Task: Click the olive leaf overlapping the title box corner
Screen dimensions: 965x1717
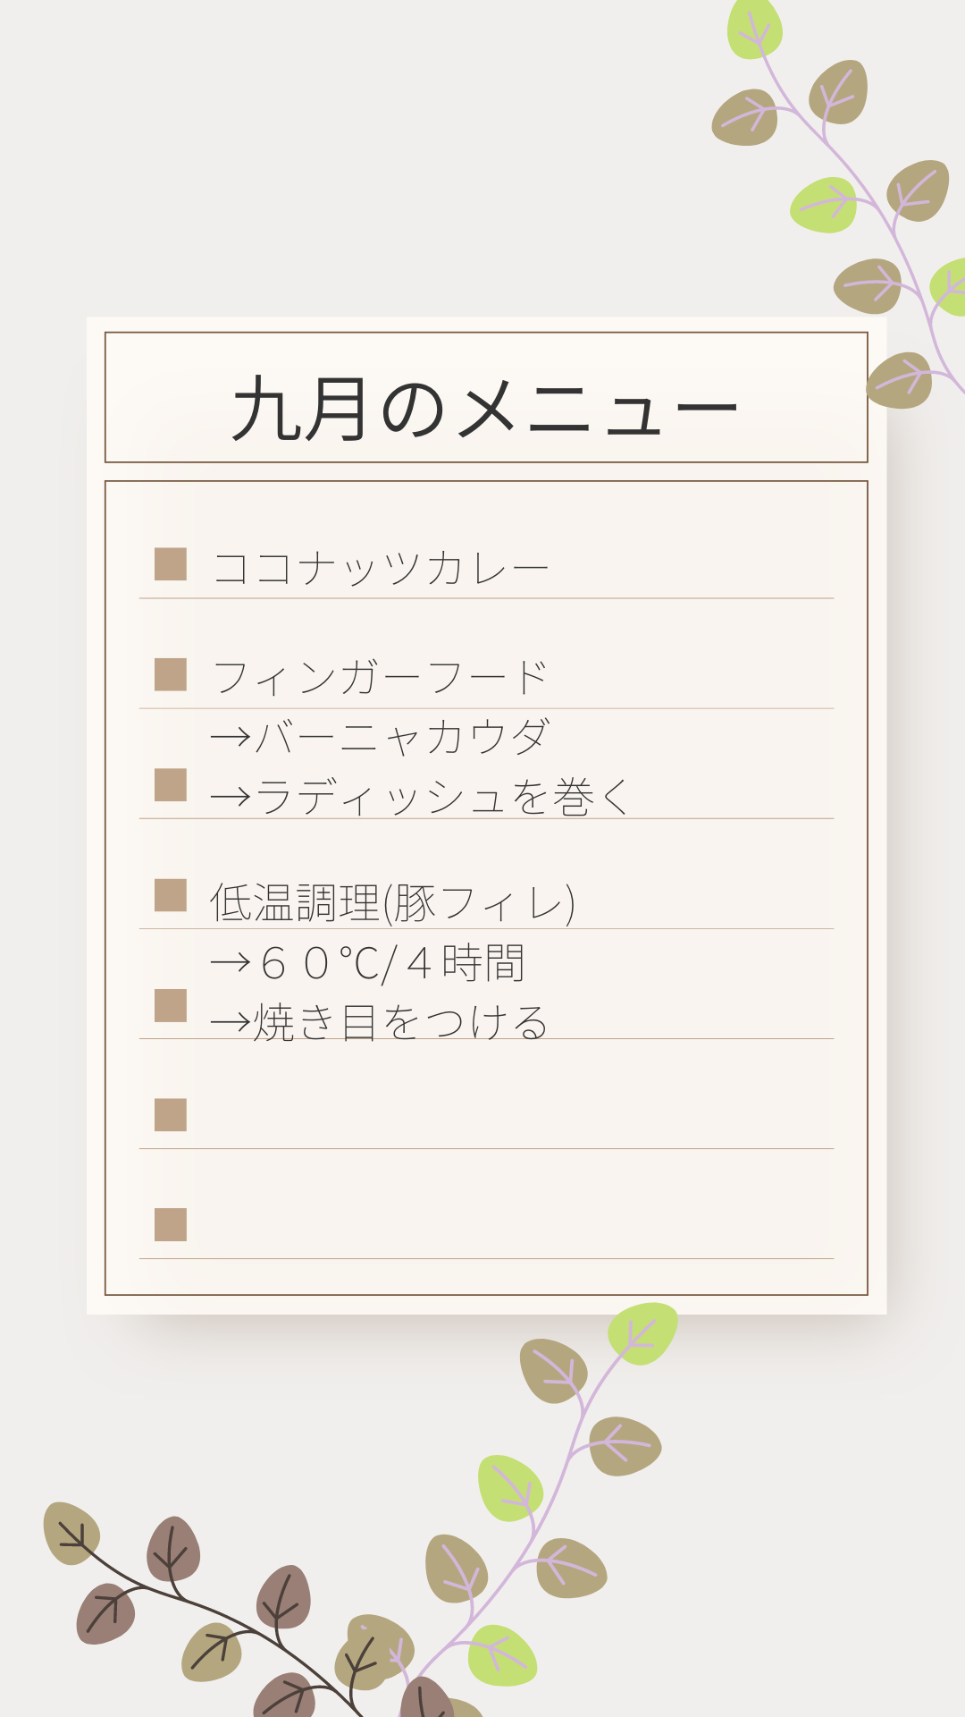Action: point(900,380)
